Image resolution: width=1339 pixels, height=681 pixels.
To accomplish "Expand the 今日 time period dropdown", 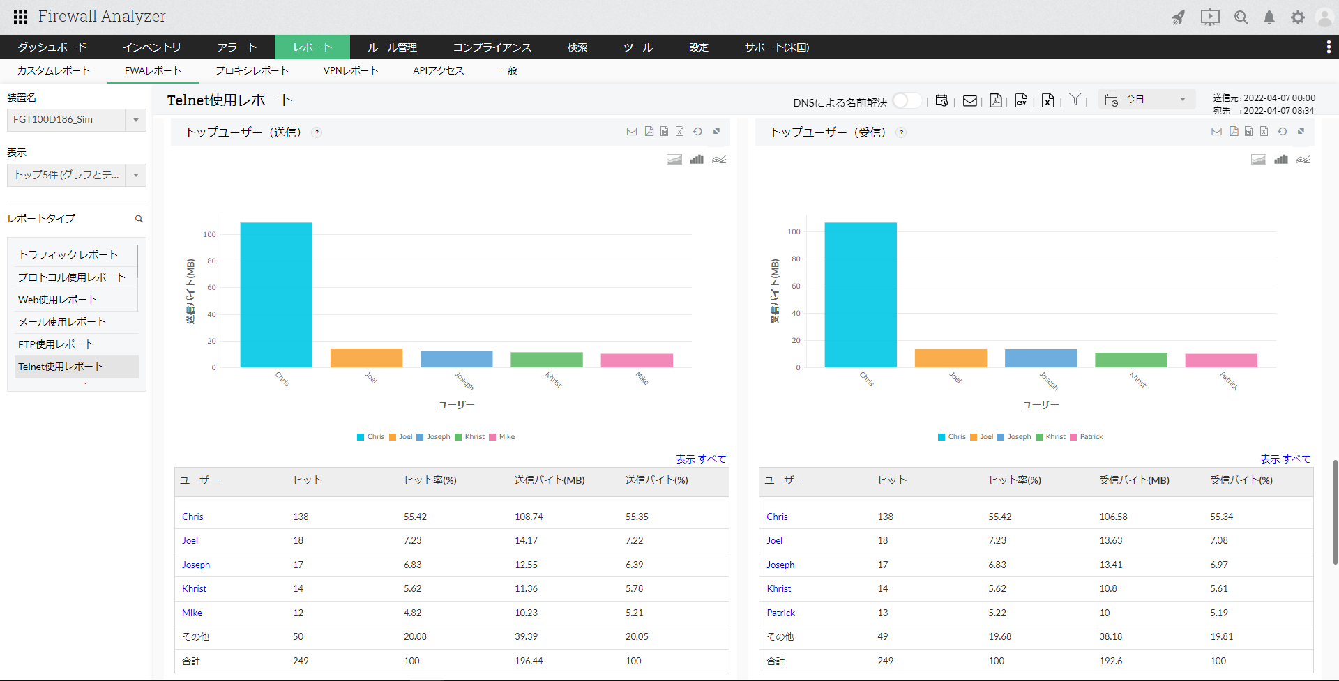I will click(1147, 100).
